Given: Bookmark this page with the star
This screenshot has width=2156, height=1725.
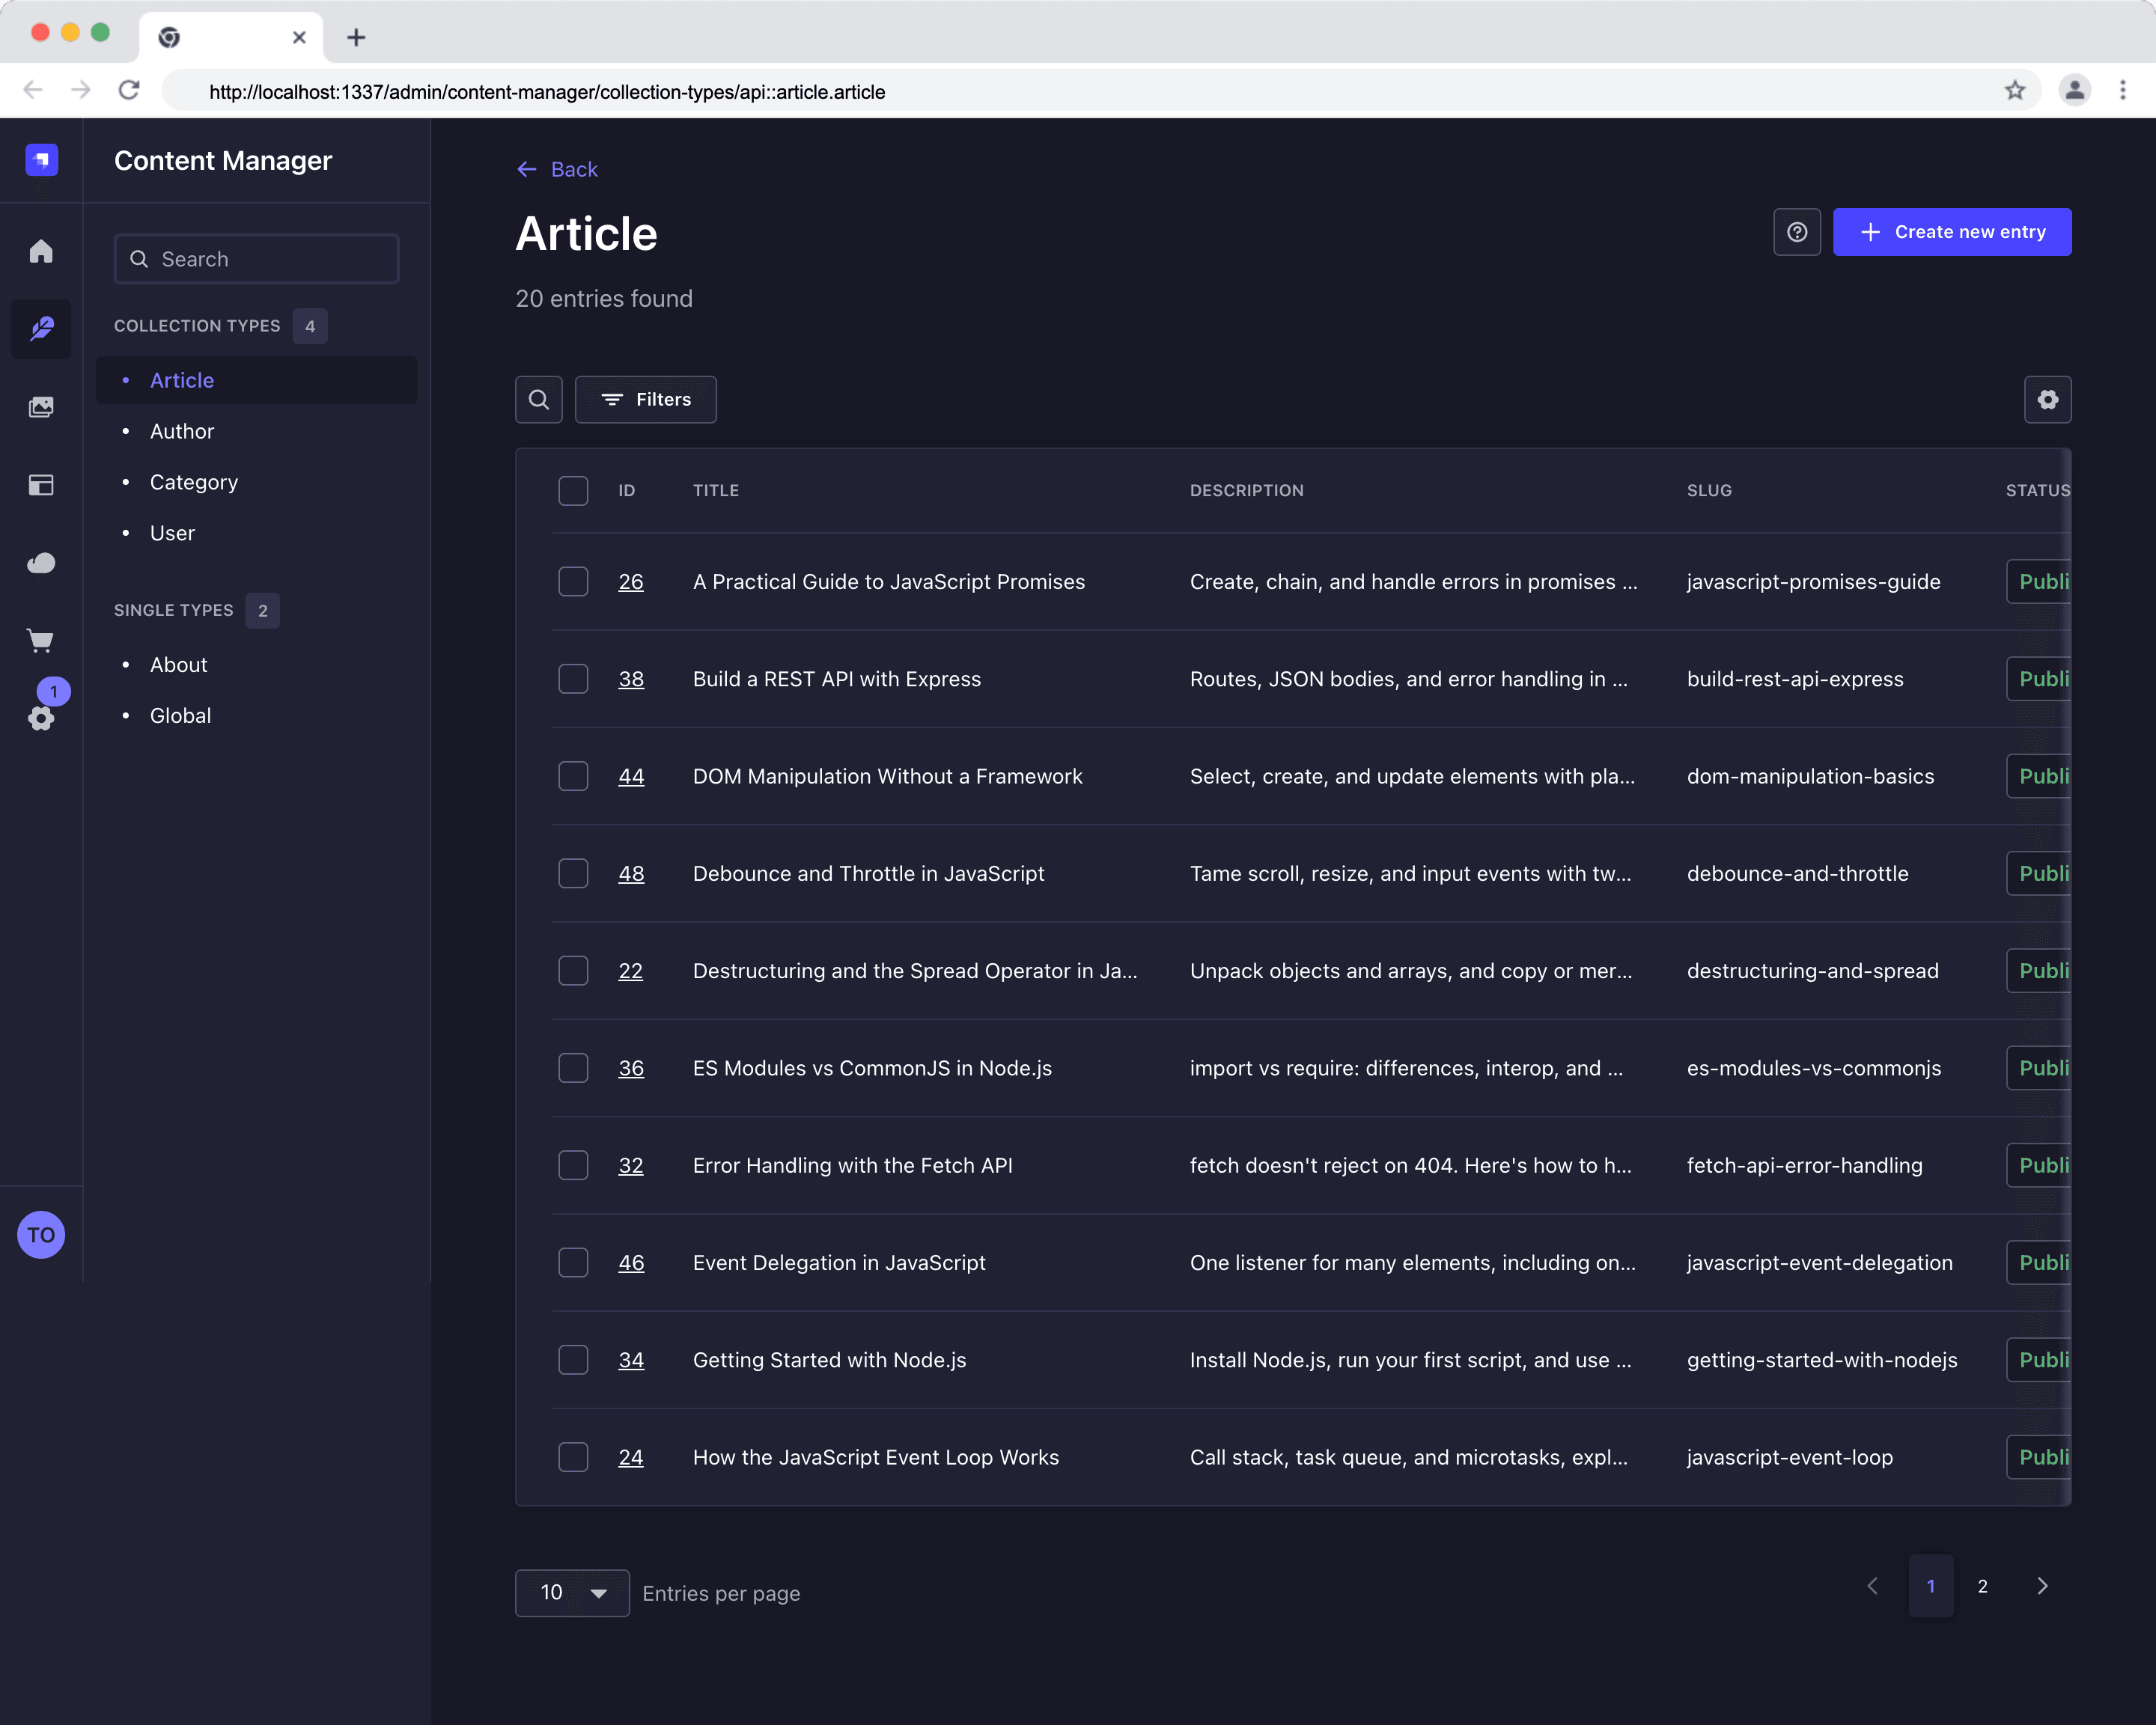Looking at the screenshot, I should 2014,91.
